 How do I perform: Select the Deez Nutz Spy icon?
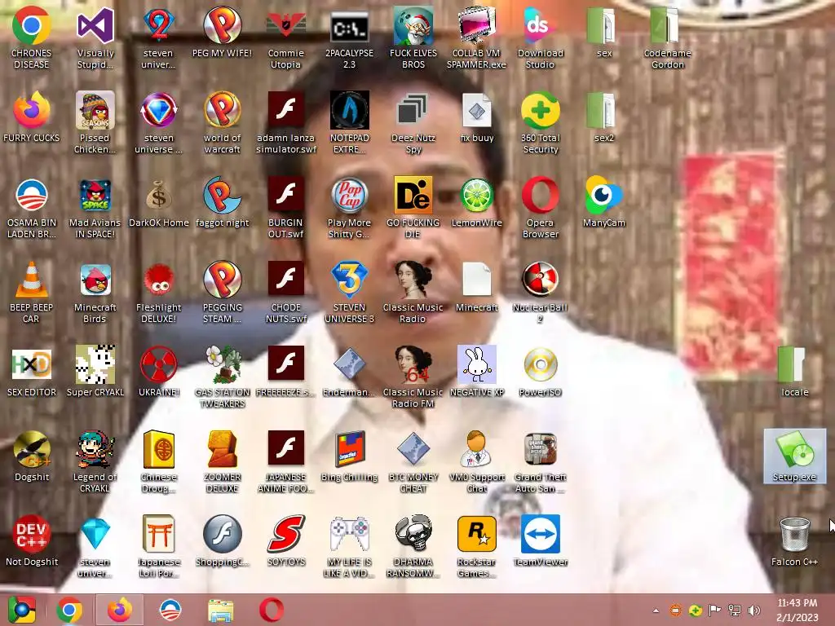pos(413,122)
